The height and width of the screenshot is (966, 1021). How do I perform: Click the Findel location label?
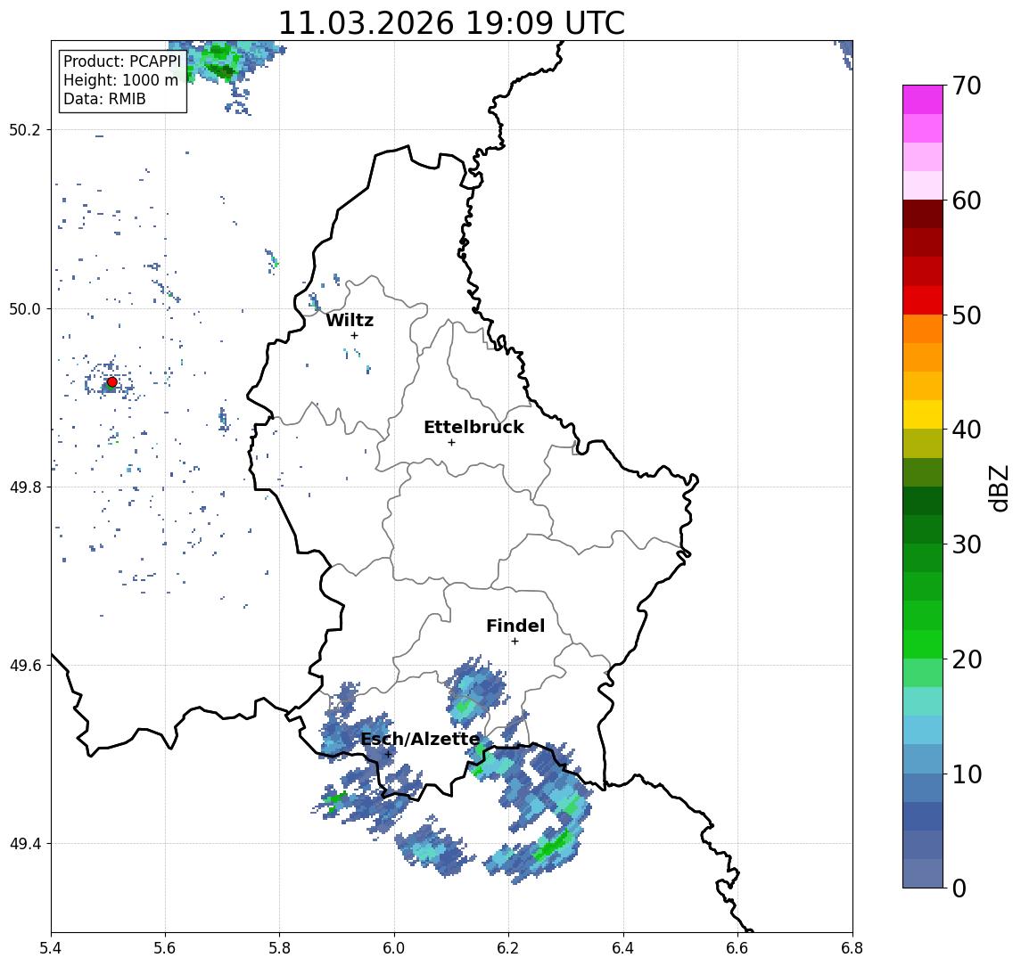pos(515,626)
